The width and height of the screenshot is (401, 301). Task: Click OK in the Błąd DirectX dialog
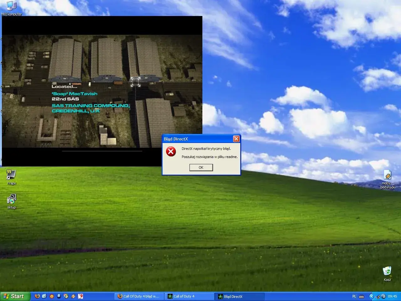click(201, 167)
